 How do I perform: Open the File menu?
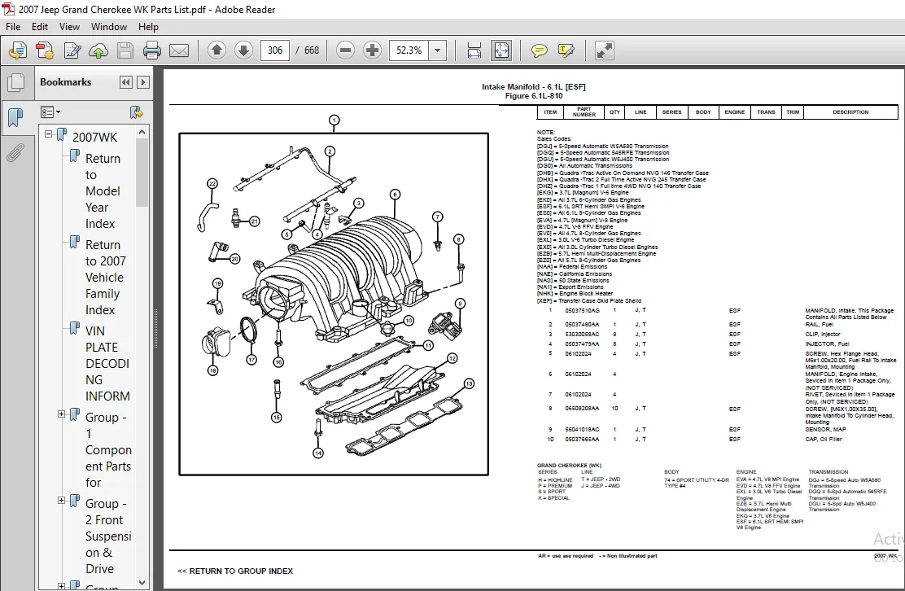point(13,27)
